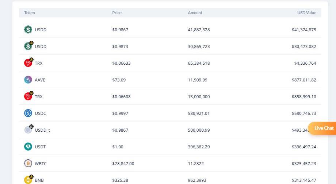Click the TRX icon priced at $0.06608
Screen dimensions: 336x184
tap(28, 97)
